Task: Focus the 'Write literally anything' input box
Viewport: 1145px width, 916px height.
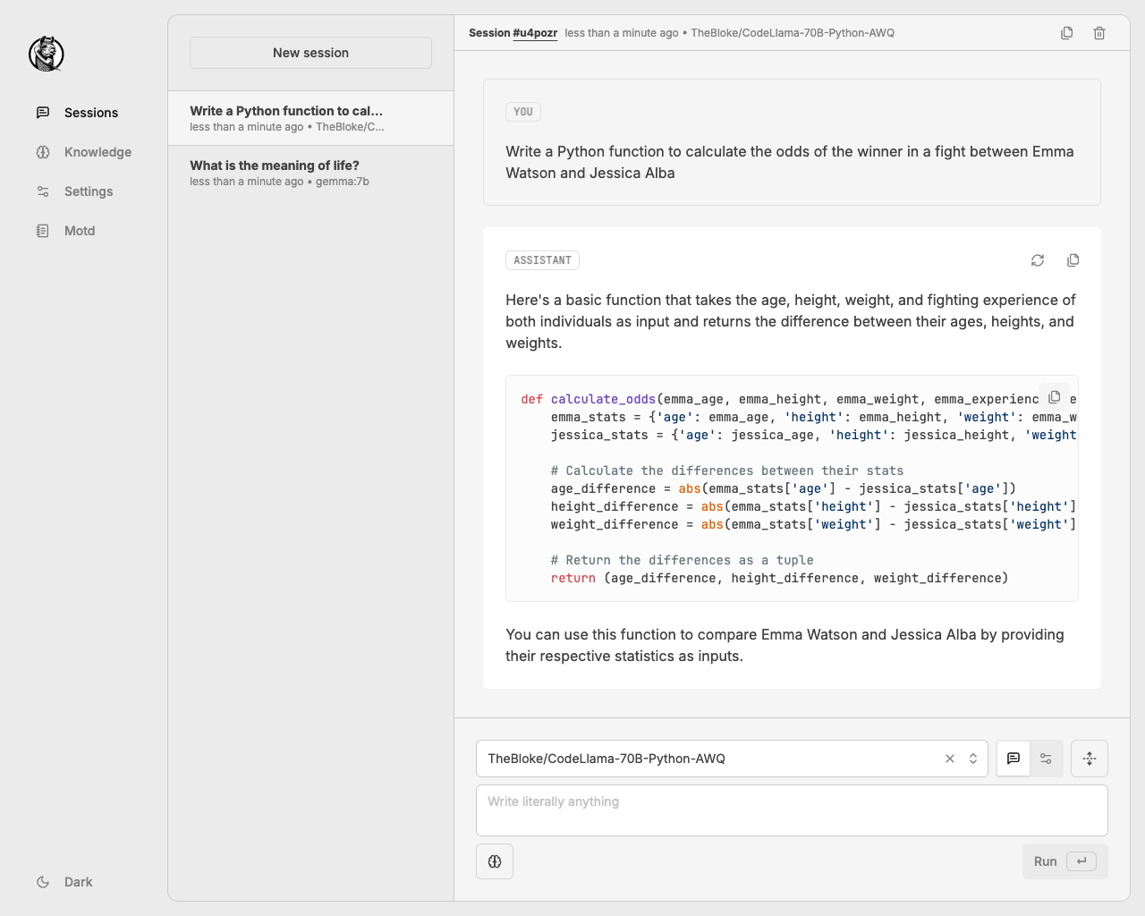Action: click(792, 810)
